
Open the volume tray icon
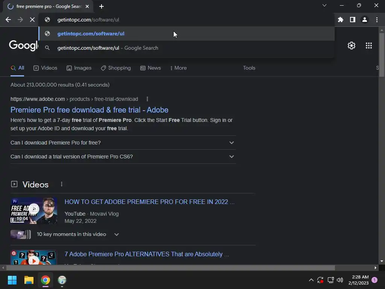pyautogui.click(x=340, y=280)
